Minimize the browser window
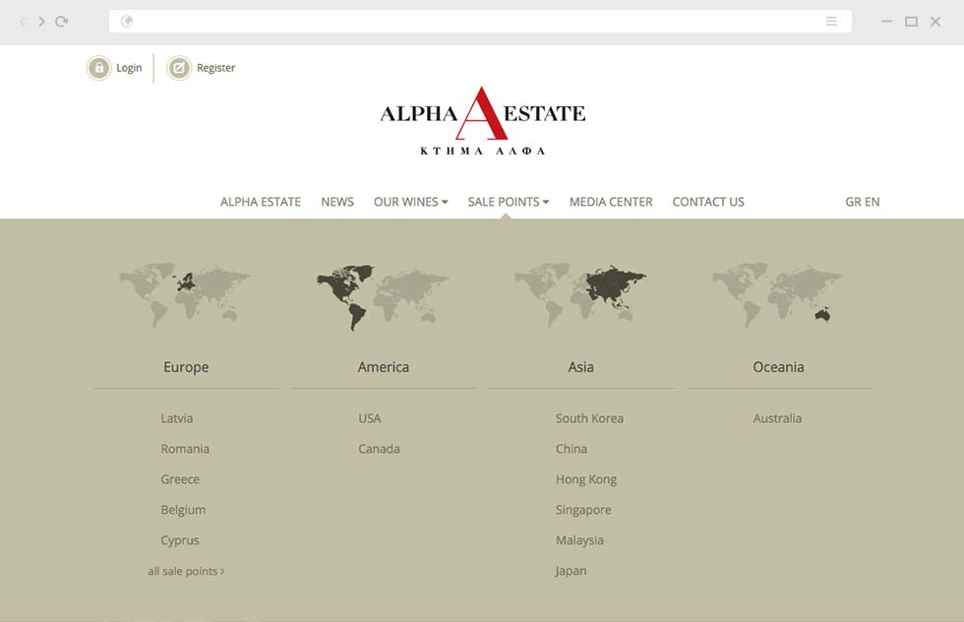This screenshot has height=622, width=964. (886, 22)
